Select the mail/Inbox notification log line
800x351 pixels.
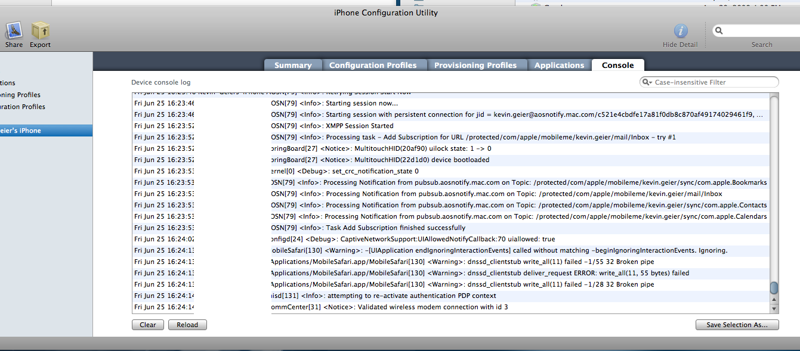(450, 194)
